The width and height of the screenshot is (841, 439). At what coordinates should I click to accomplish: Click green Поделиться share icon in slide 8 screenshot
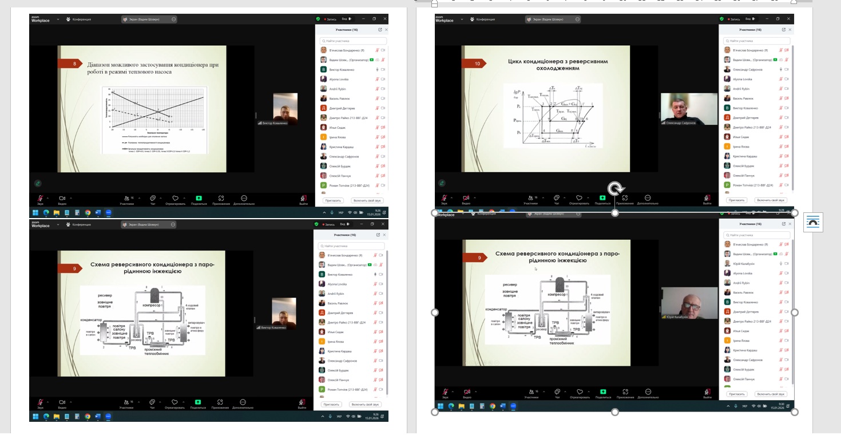coord(199,197)
